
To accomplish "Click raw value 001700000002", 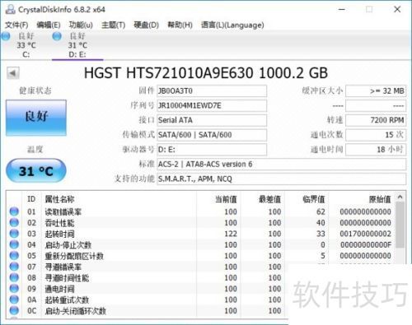I will tap(365, 234).
